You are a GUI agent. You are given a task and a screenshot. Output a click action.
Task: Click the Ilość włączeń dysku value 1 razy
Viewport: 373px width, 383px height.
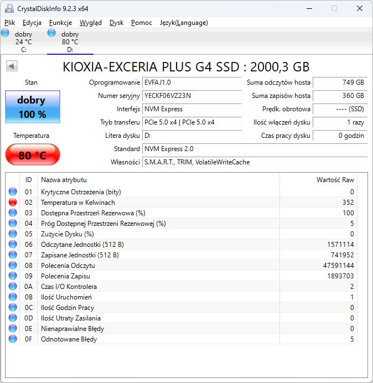(x=340, y=122)
